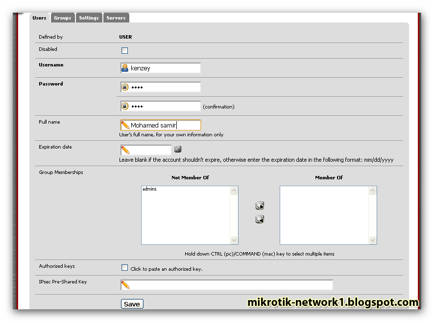Screen dimensions: 434x322
Task: Click the pencil icon in IPsec key field
Action: coord(125,285)
